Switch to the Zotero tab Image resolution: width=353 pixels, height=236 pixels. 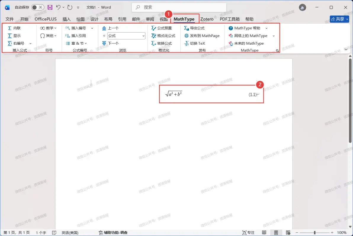pyautogui.click(x=207, y=19)
